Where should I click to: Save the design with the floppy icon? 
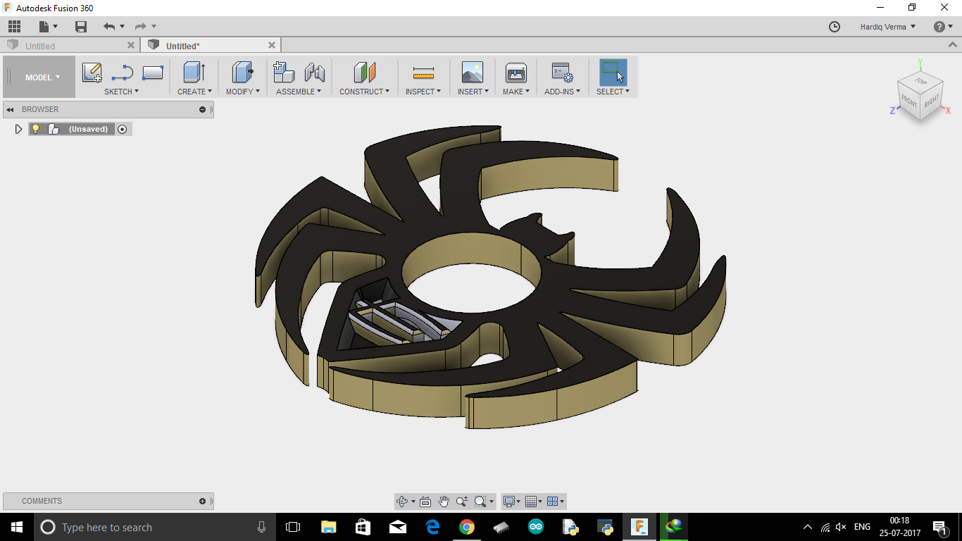(x=81, y=27)
